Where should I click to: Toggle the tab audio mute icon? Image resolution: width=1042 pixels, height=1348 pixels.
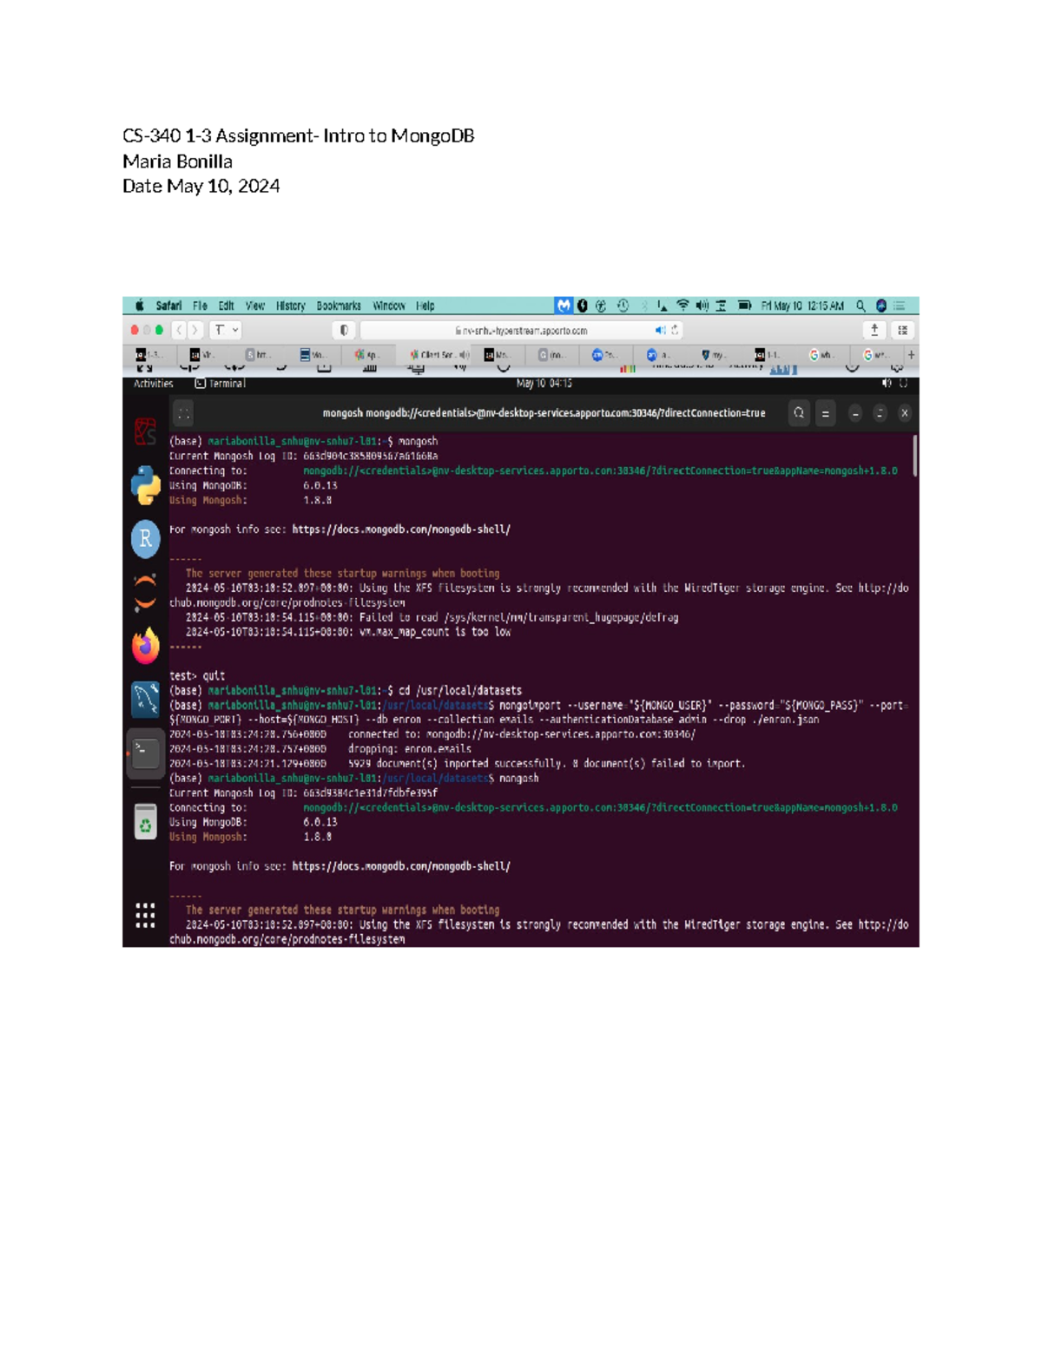[x=662, y=330]
